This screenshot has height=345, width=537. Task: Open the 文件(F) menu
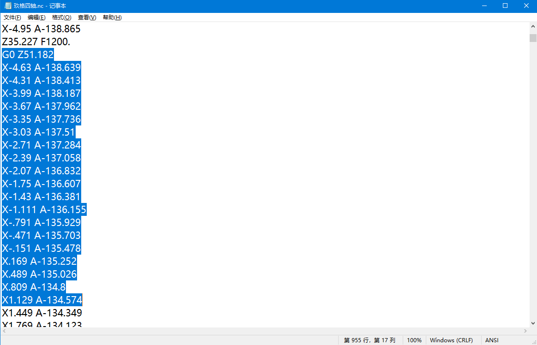point(12,18)
